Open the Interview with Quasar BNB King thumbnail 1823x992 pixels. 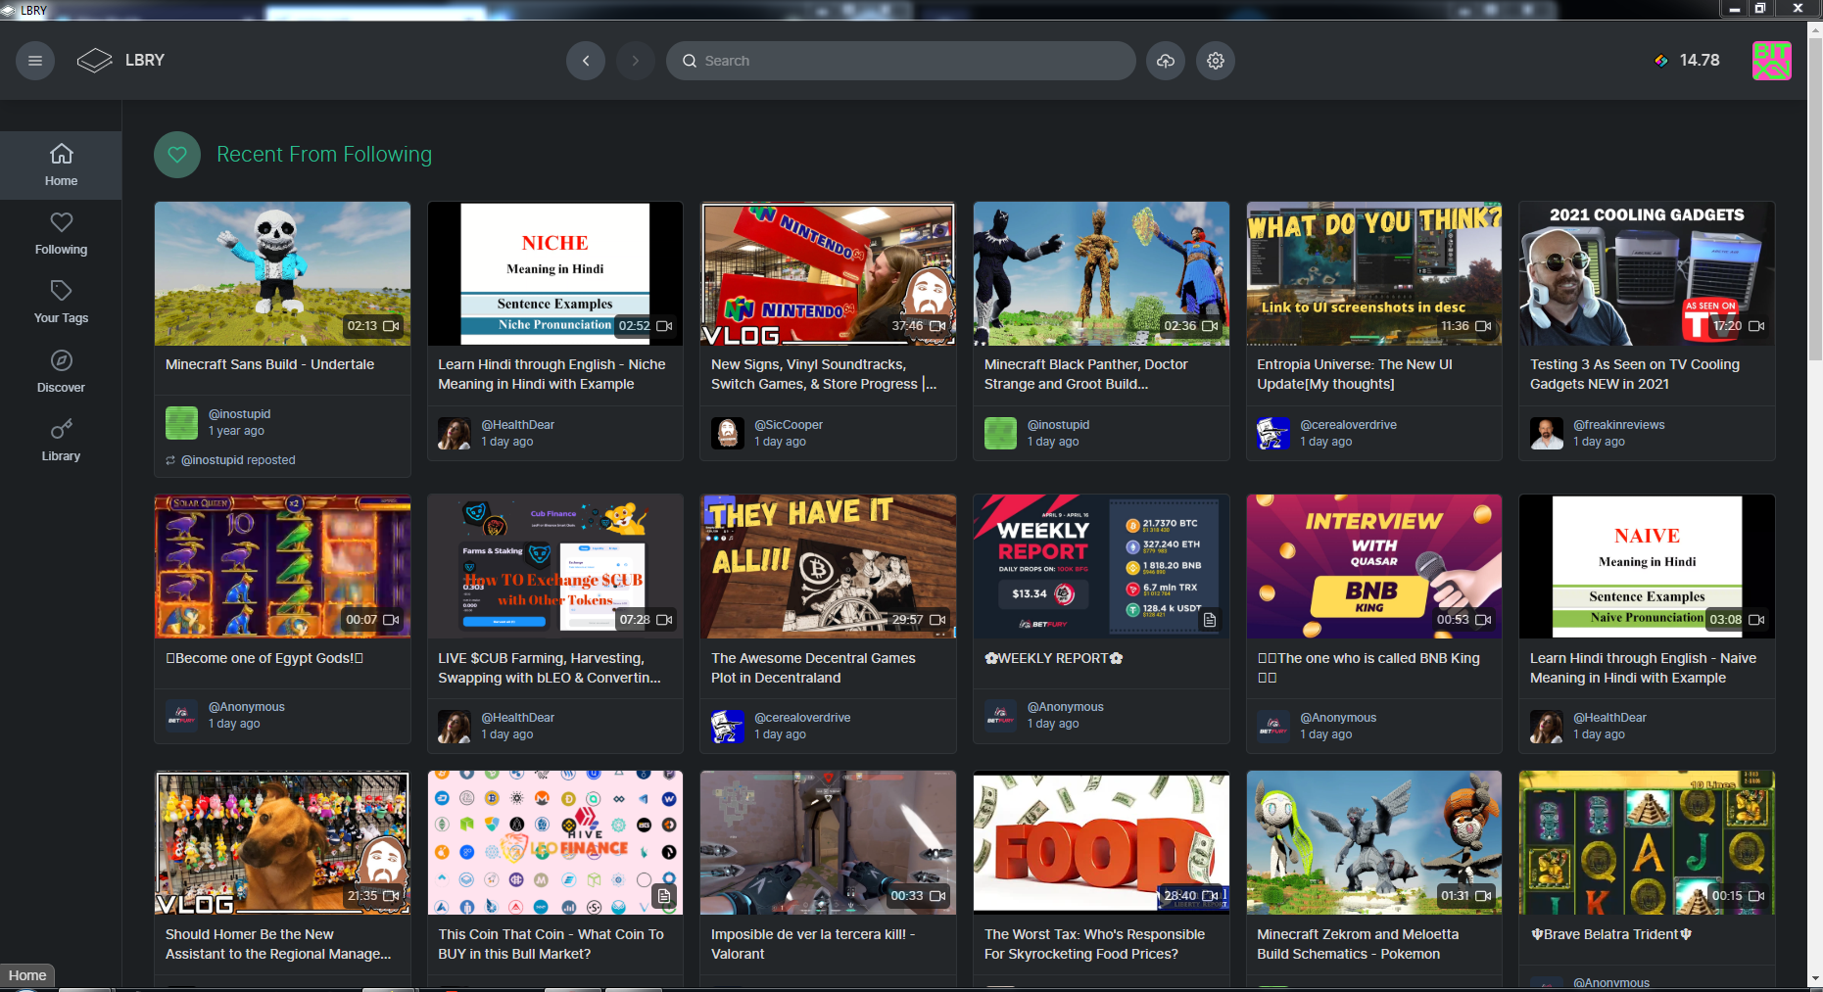point(1374,566)
